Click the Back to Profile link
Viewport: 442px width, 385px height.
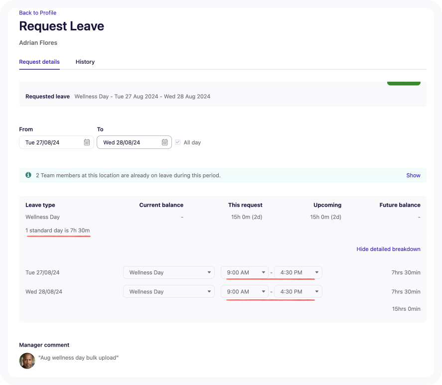[37, 12]
